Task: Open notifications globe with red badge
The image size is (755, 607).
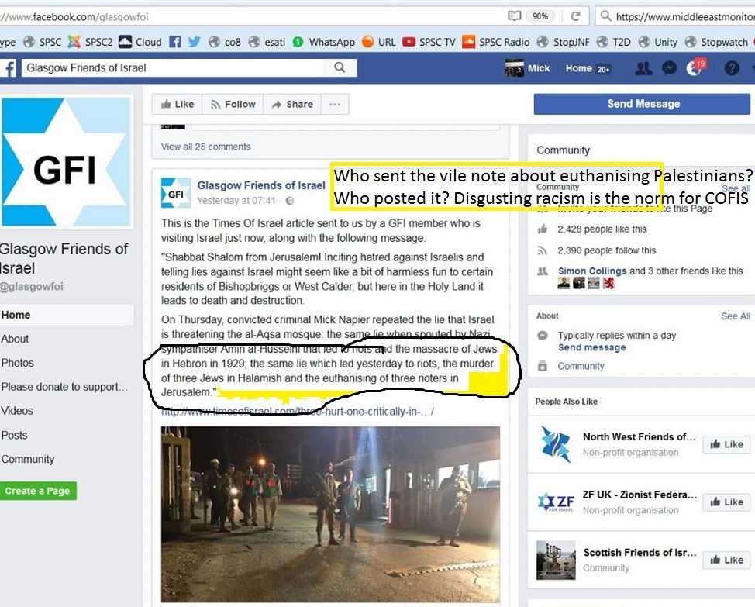Action: (695, 68)
